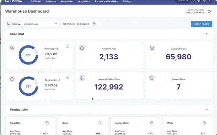
Task: Click the hand icon on Picking Tasks card
Action: (82, 78)
